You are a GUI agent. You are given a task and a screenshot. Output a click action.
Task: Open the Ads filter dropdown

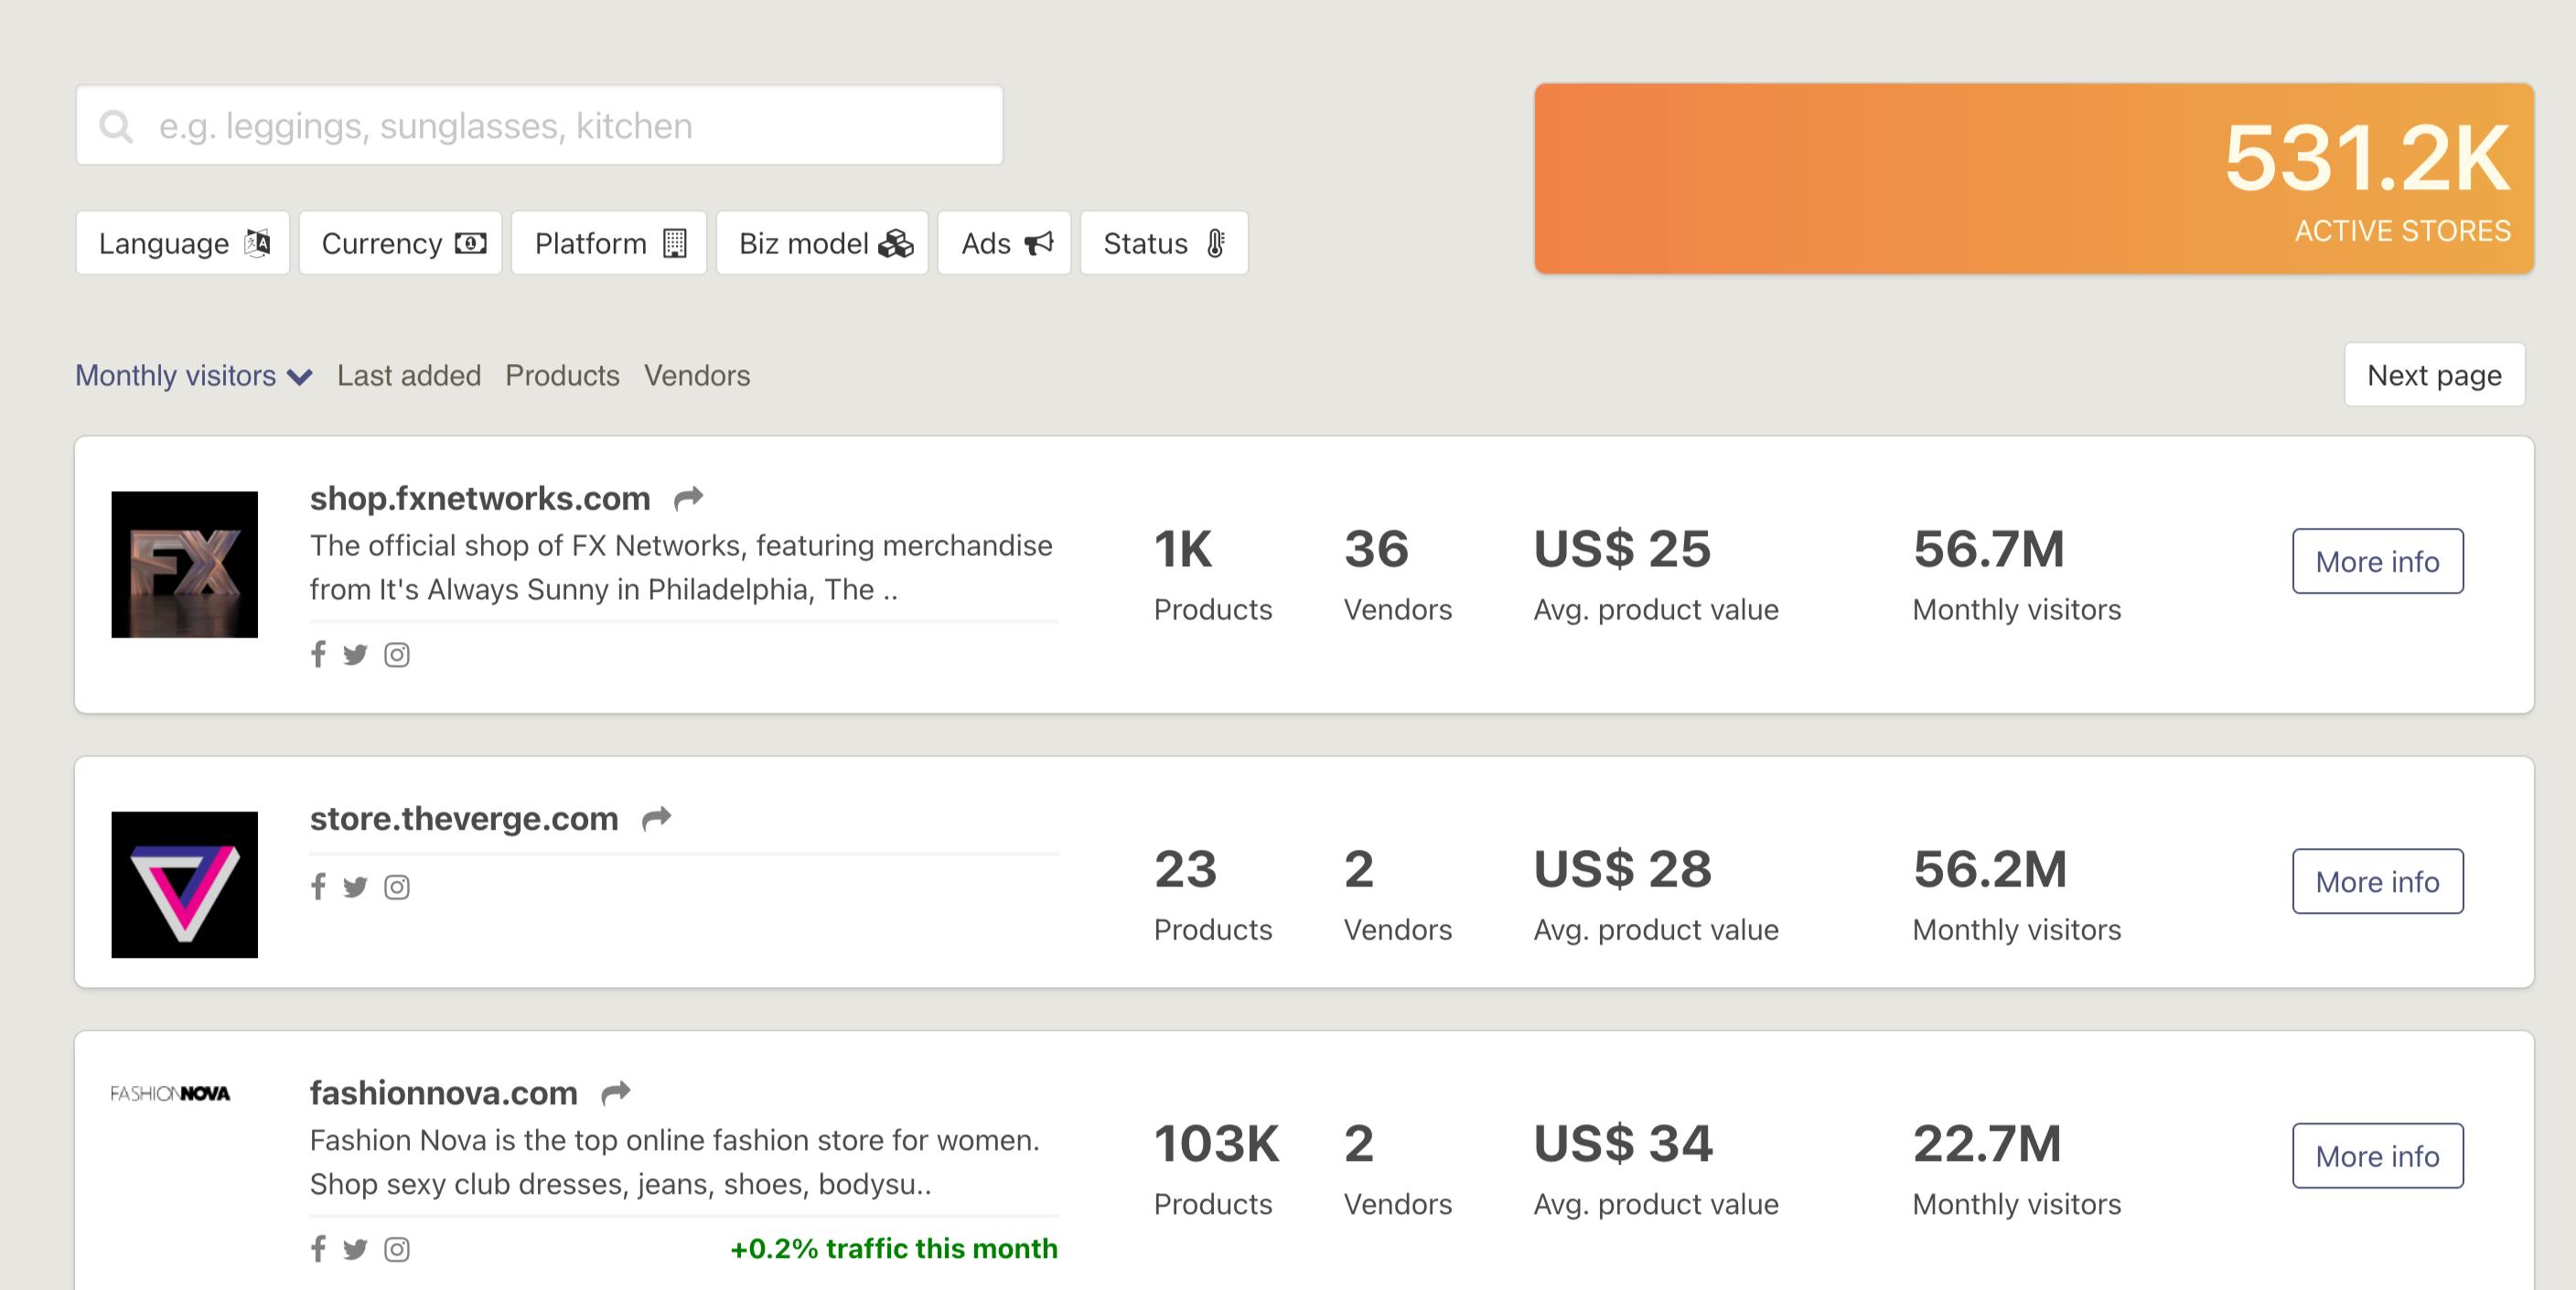click(1005, 243)
